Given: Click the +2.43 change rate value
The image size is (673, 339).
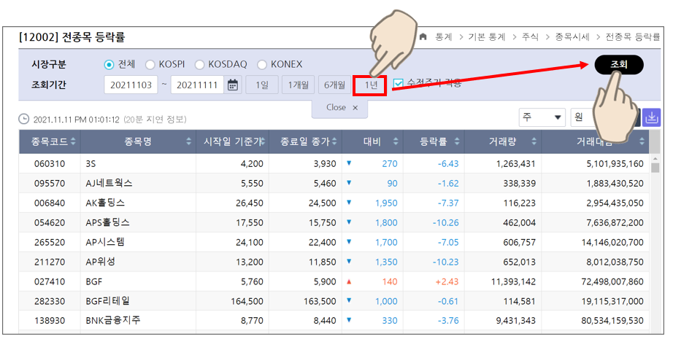Looking at the screenshot, I should point(447,281).
